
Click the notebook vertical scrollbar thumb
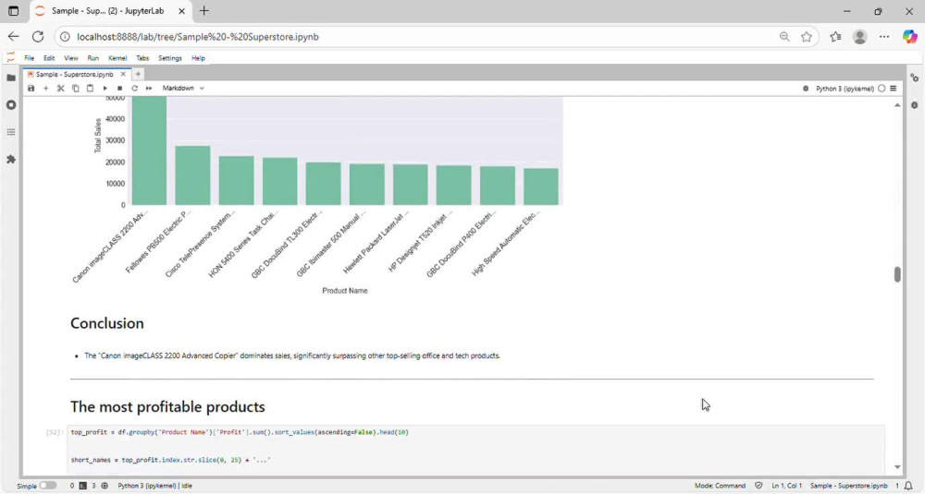pyautogui.click(x=897, y=274)
